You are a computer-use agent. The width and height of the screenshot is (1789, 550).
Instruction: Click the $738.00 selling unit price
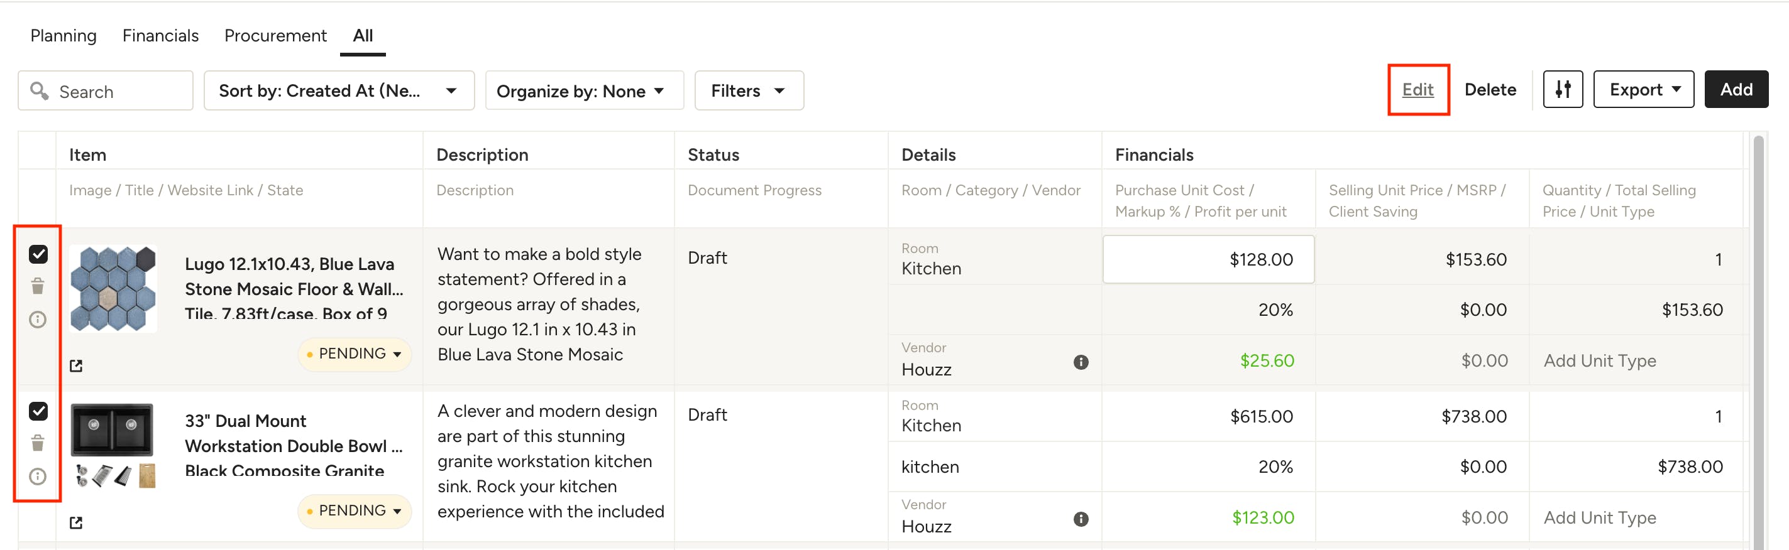pos(1473,416)
